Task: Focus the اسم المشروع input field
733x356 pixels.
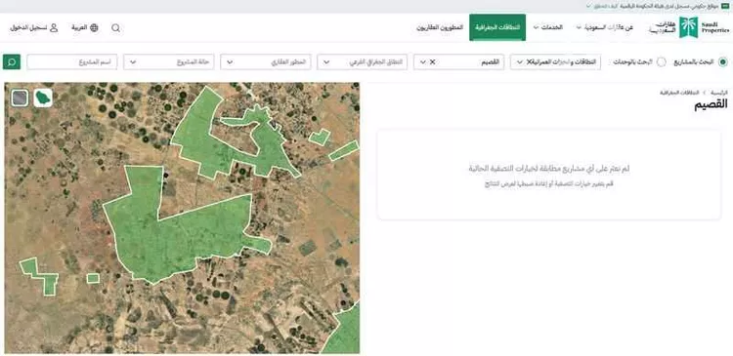Action: 72,62
